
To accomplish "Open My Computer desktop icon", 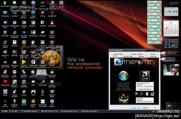I will point(5,14).
